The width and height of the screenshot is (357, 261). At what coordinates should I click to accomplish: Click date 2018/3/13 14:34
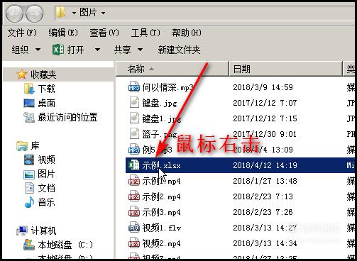click(x=265, y=243)
